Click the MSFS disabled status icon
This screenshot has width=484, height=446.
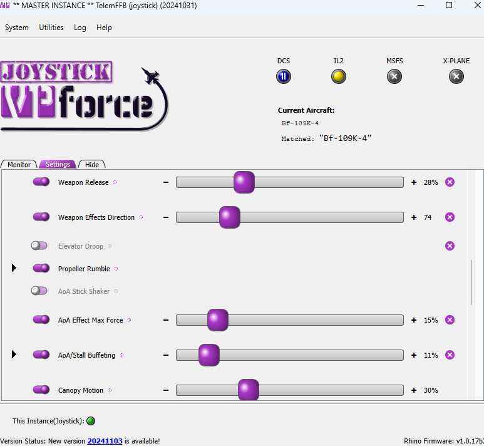(x=394, y=76)
